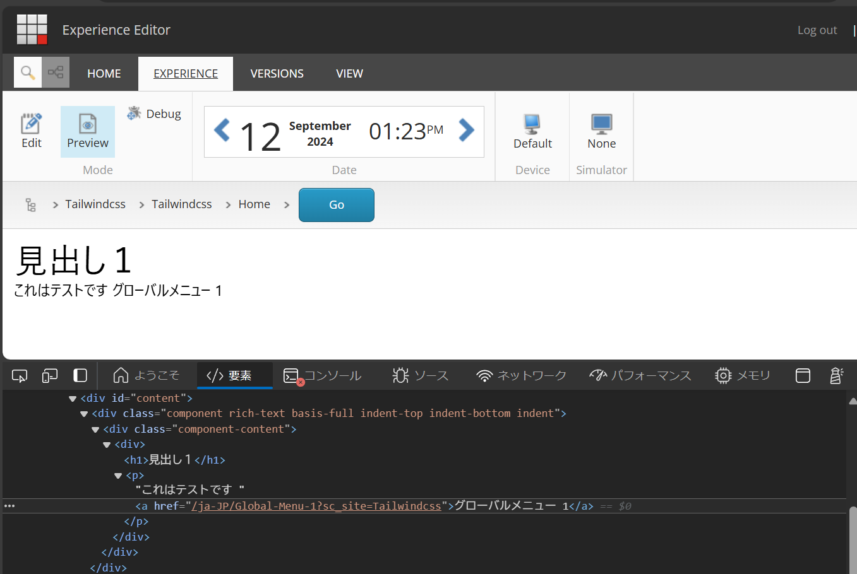Click the 01:23 PM time display
This screenshot has width=857, height=574.
click(x=406, y=131)
